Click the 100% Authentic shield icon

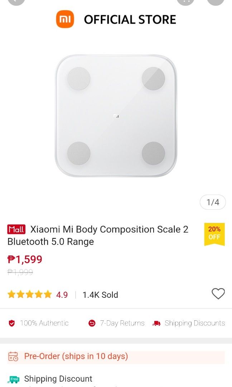(x=12, y=323)
